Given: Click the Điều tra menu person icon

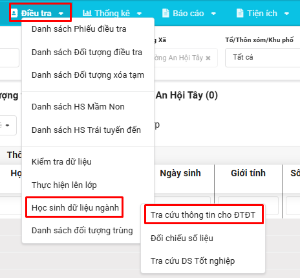Looking at the screenshot, I should coord(14,13).
